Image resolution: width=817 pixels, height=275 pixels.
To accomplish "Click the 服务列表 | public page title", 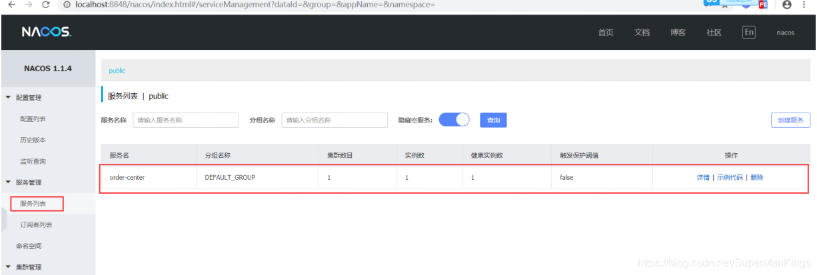I will (x=139, y=96).
